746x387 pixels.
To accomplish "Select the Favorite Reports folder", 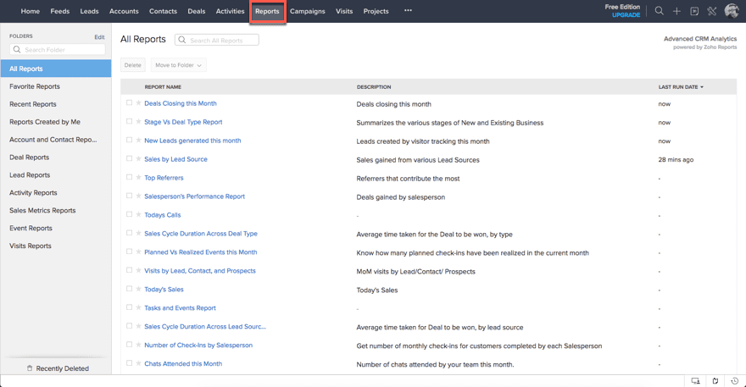I will (x=35, y=86).
